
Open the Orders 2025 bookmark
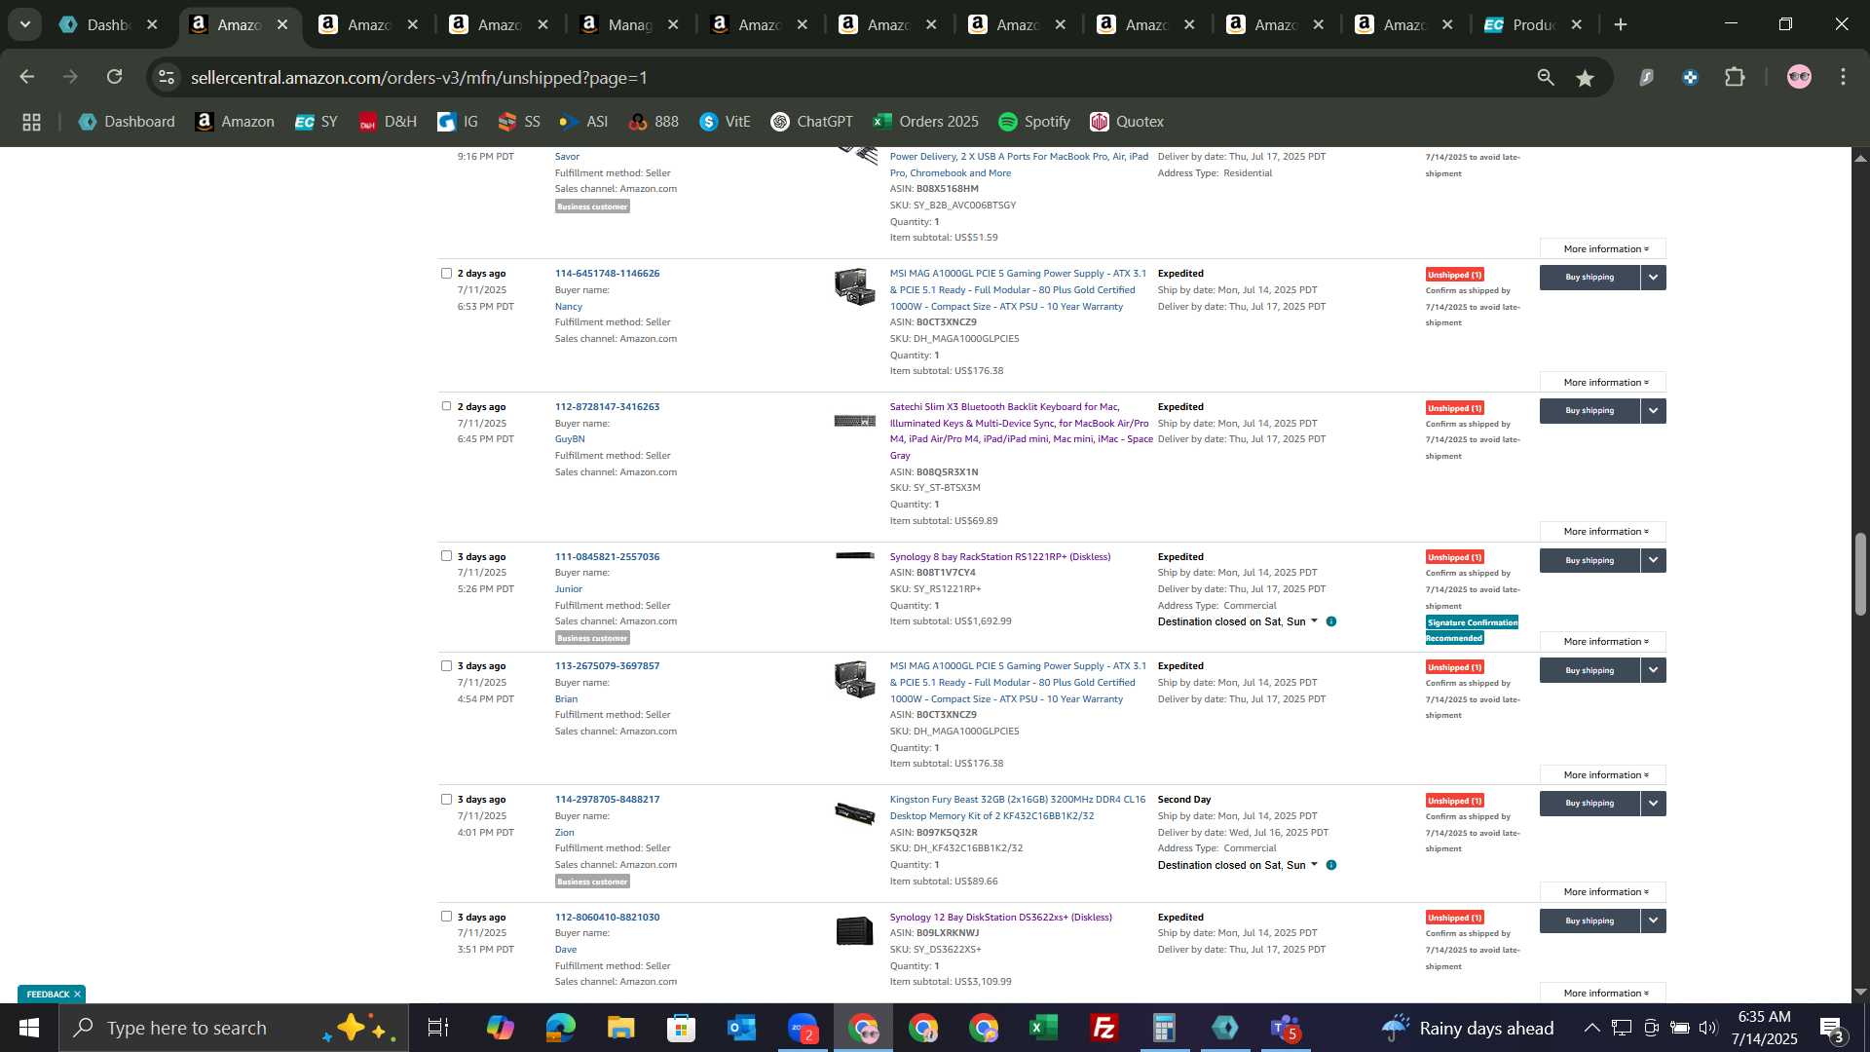(926, 122)
